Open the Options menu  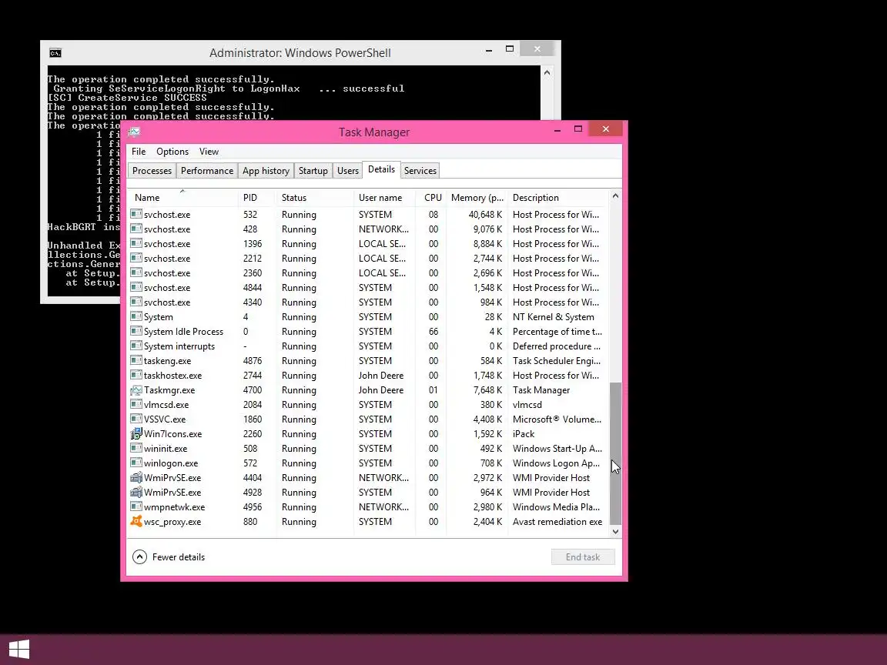(x=172, y=152)
